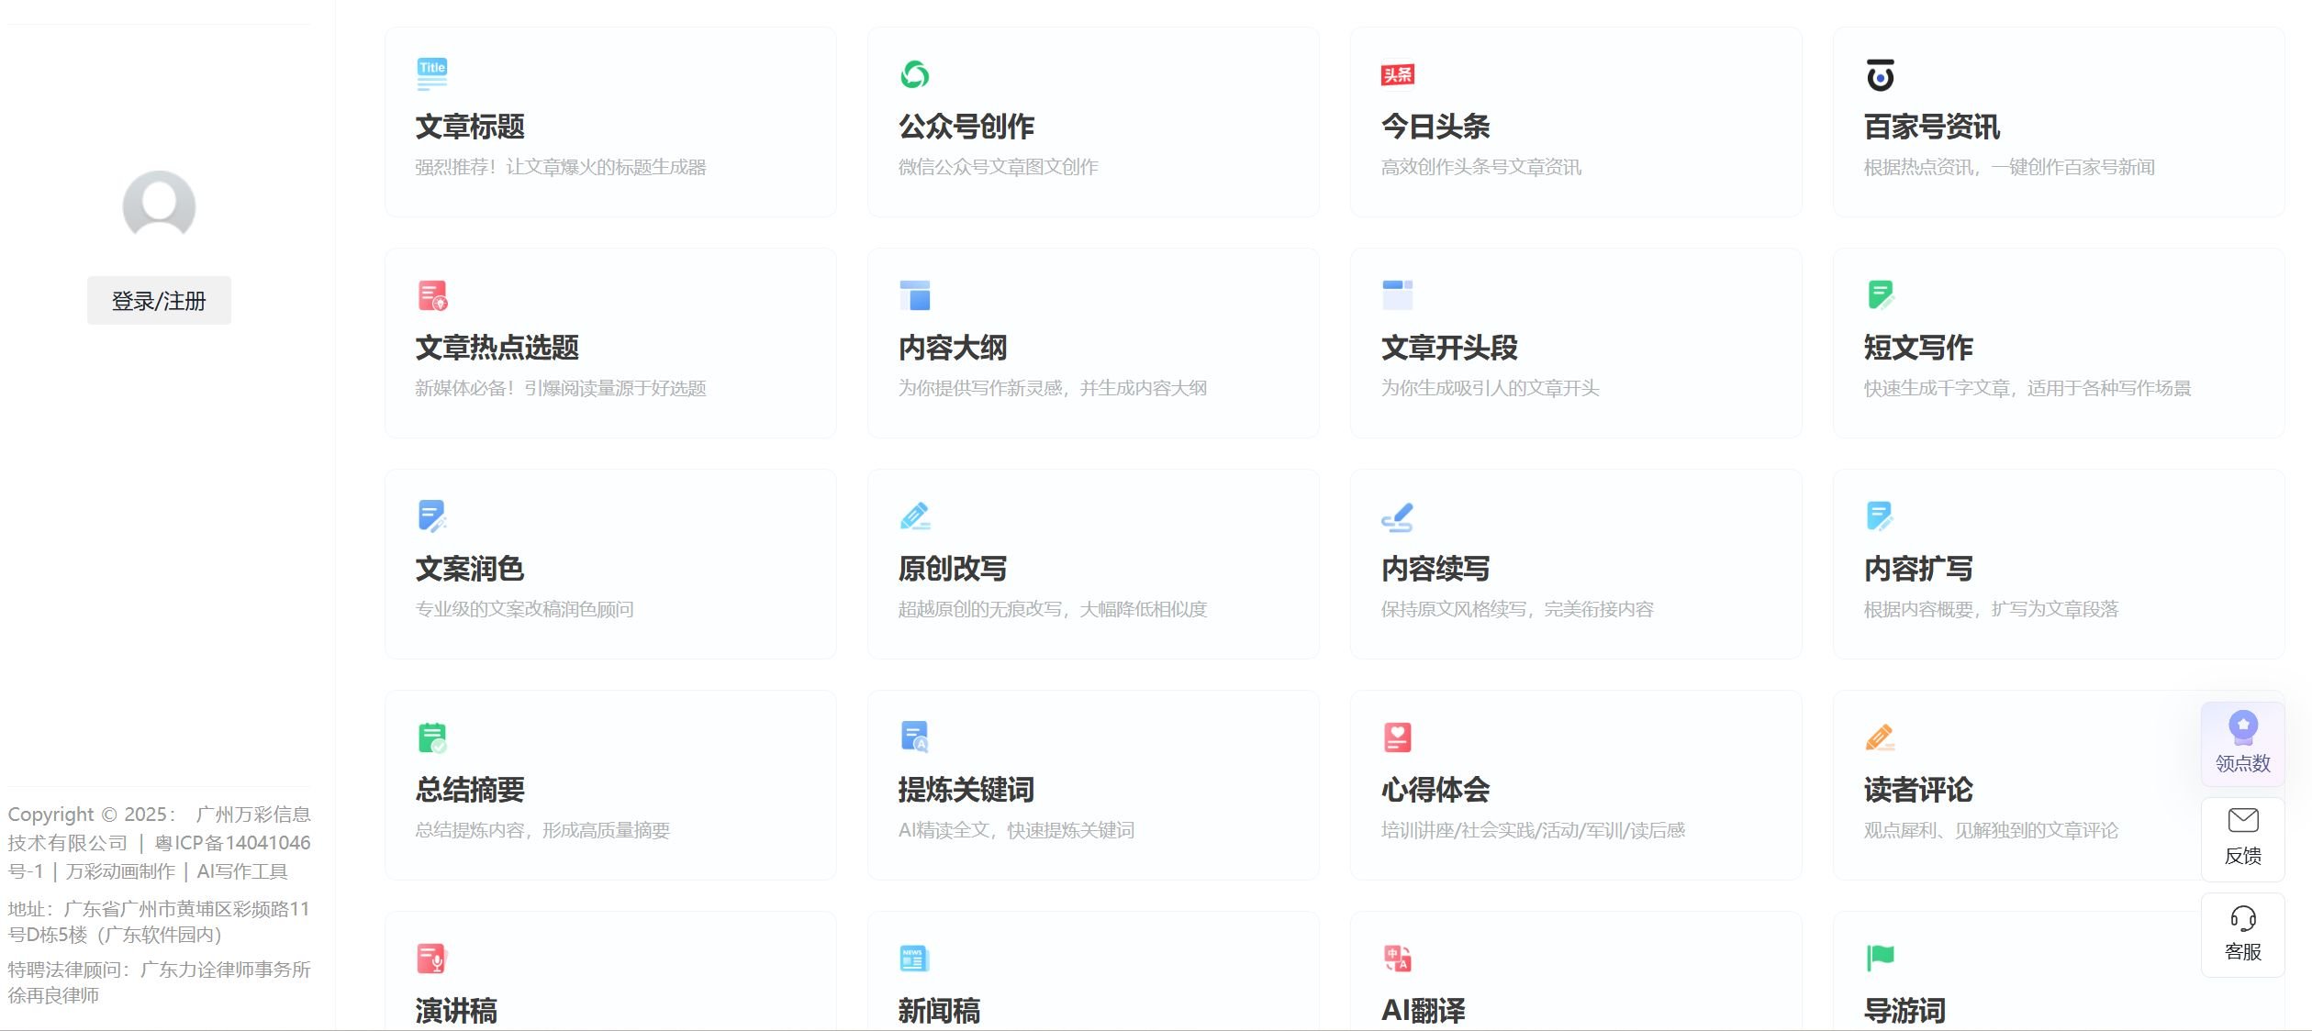The width and height of the screenshot is (2312, 1031).
Task: Click the 提炼关键词 search document icon
Action: 915,737
